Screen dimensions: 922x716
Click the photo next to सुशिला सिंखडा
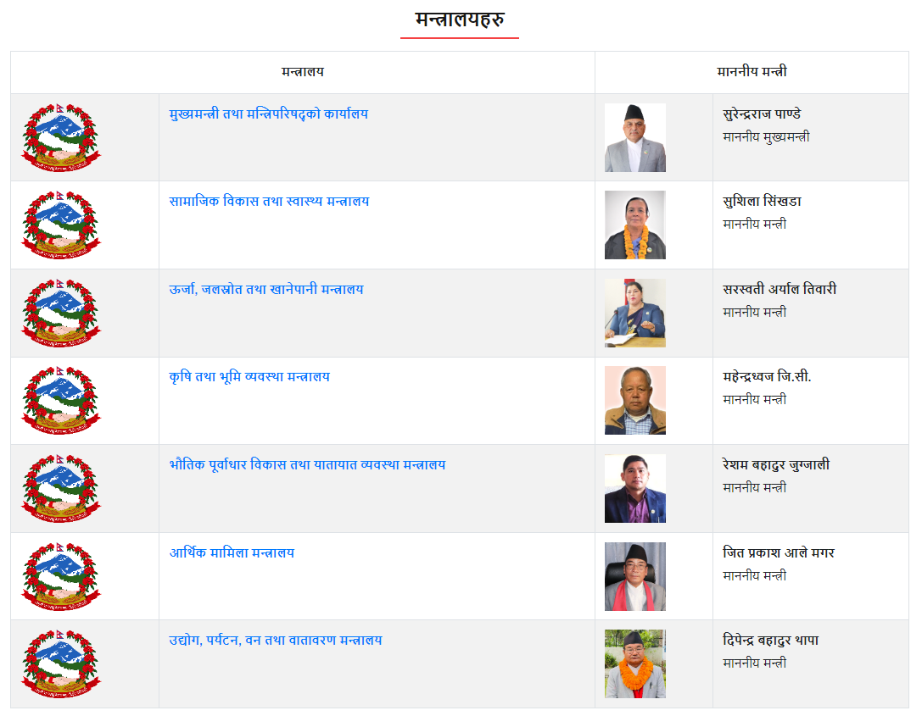pos(634,225)
